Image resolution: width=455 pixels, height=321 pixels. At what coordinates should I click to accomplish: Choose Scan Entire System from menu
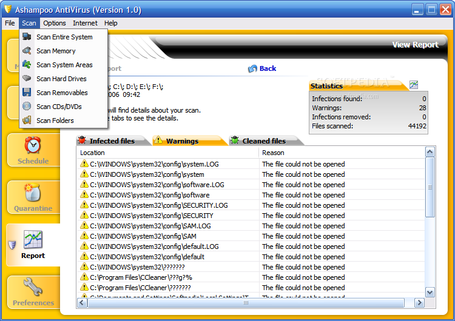click(64, 37)
